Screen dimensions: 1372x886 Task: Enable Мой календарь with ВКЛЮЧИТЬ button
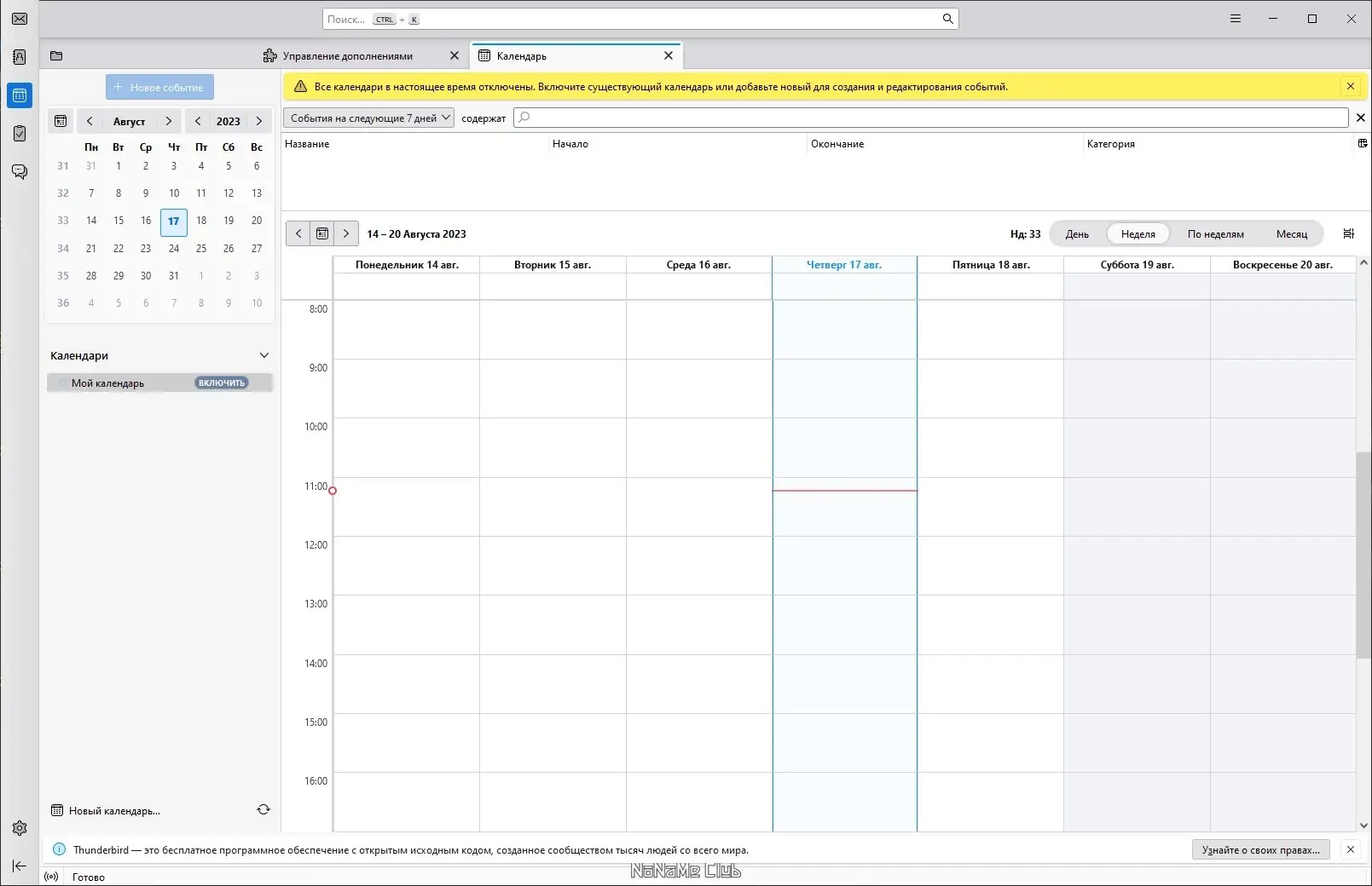coord(222,383)
